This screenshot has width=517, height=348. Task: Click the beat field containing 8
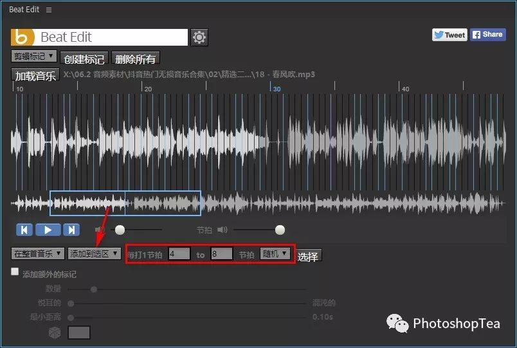pyautogui.click(x=222, y=253)
